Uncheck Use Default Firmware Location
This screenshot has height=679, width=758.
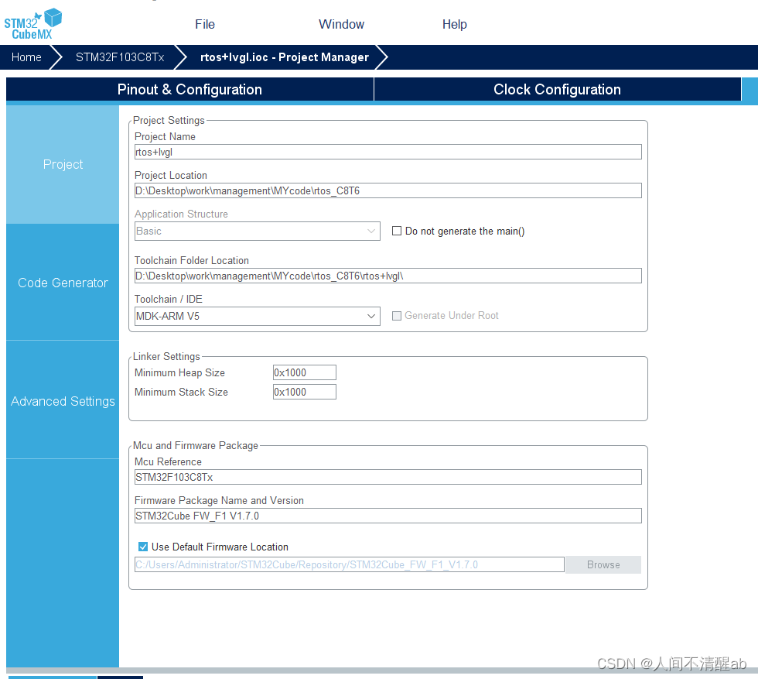point(143,547)
